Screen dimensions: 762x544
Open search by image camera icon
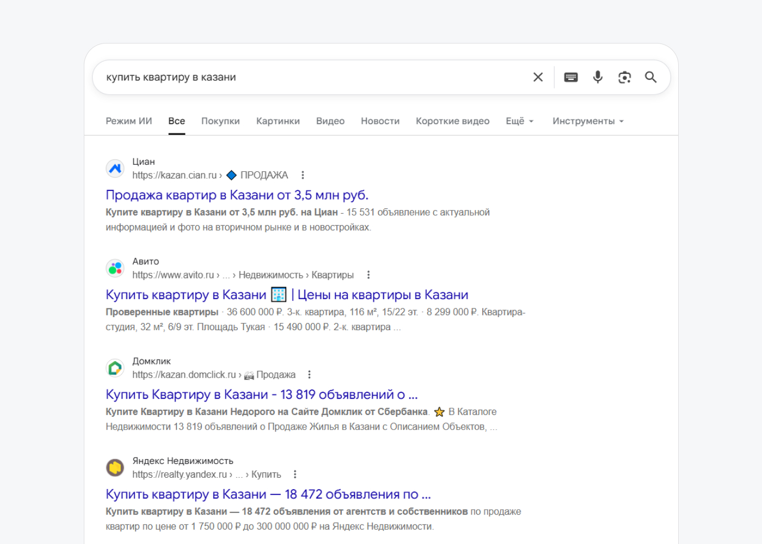coord(624,77)
